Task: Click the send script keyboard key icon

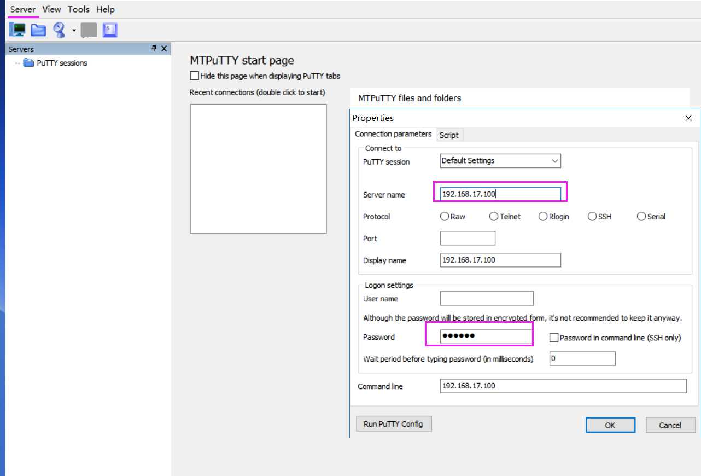Action: pos(110,30)
